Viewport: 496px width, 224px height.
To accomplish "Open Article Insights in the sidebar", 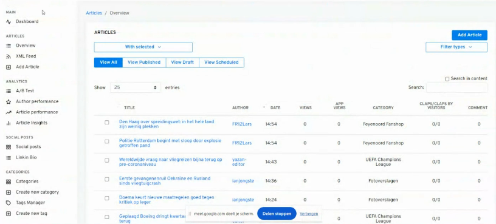I will (32, 123).
